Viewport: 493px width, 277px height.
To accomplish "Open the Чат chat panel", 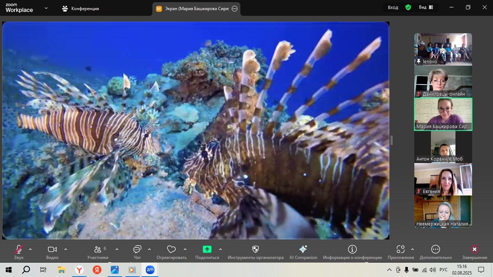I will click(137, 250).
